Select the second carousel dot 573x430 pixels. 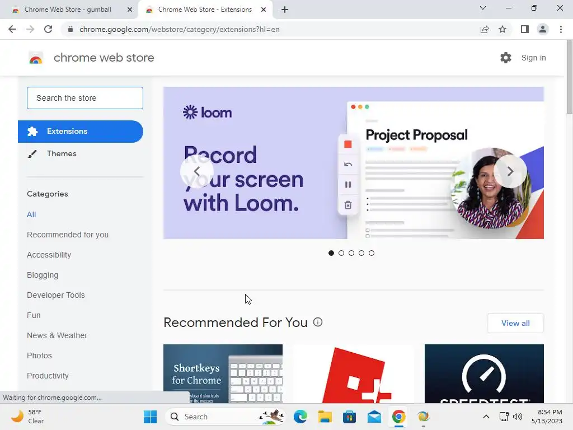point(341,253)
